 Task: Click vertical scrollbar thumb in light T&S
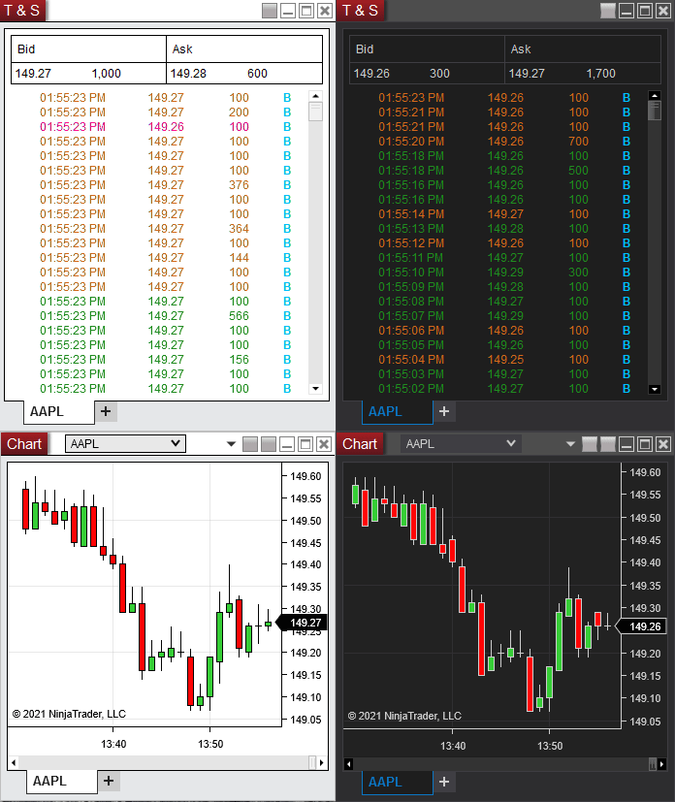[315, 111]
